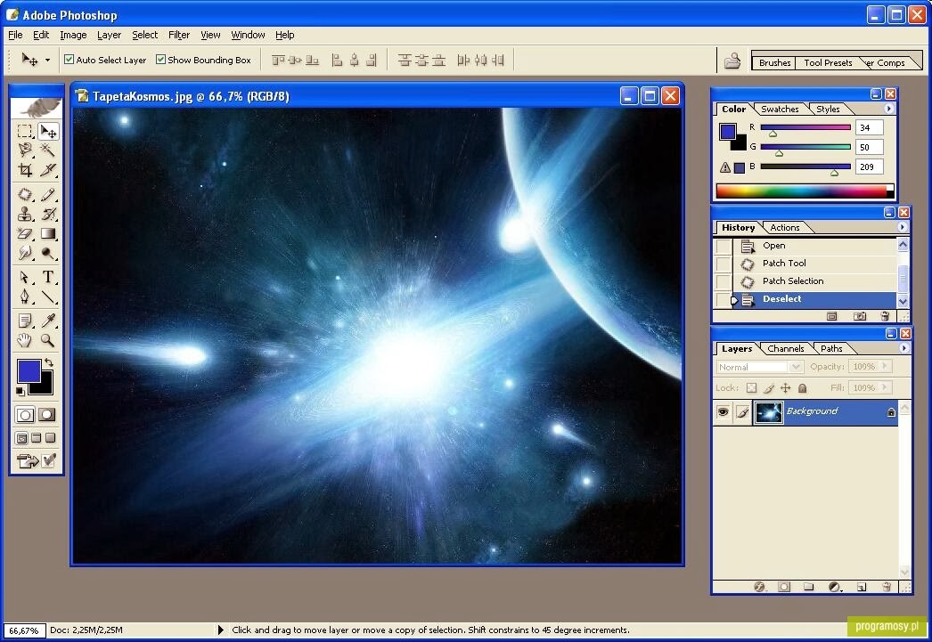This screenshot has height=642, width=932.
Task: Toggle Quick Mask mode
Action: click(47, 415)
